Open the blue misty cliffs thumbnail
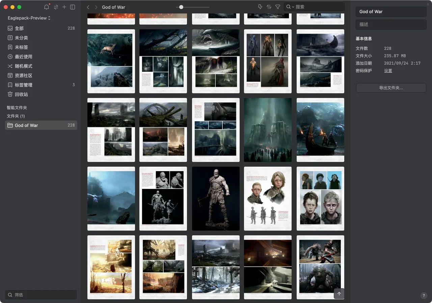Viewport: 432px width, 303px height. pos(111,199)
